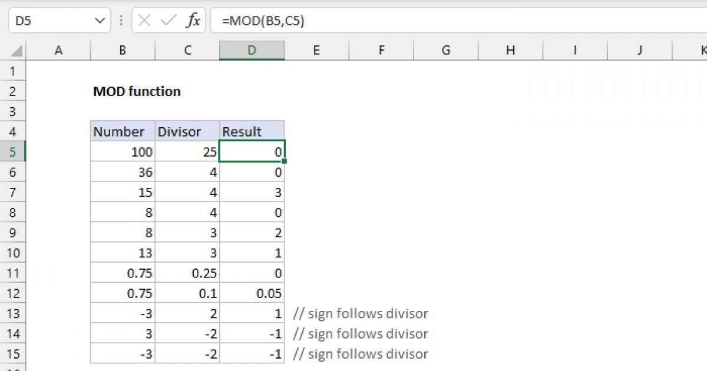707x371 pixels.
Task: Click the formula bar text =MOD(B5,C5)
Action: pos(263,21)
